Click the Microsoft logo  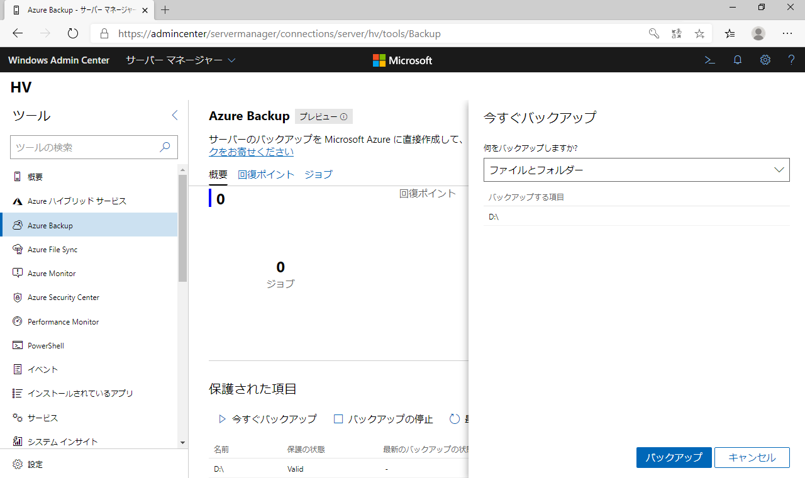402,60
